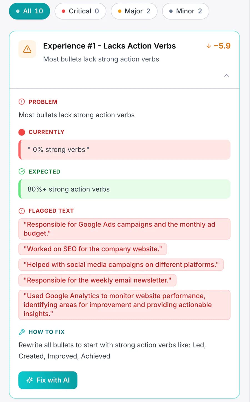Click the down arrow beside -5.9 score

[x=209, y=46]
